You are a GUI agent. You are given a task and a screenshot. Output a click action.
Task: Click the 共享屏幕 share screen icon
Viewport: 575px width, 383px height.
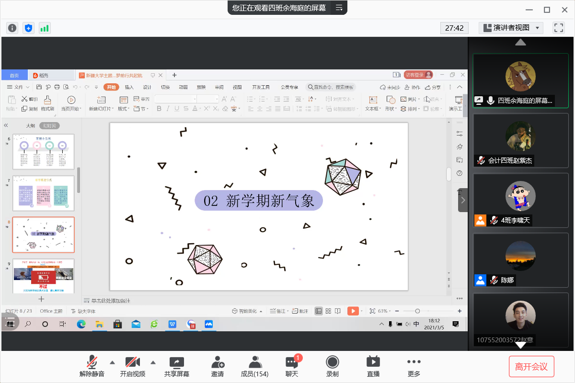tap(177, 366)
